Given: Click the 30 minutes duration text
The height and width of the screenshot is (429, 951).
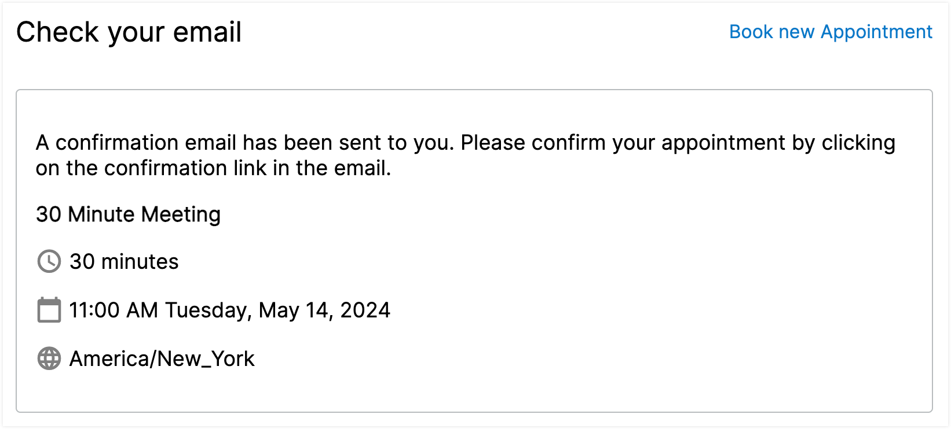Looking at the screenshot, I should [x=124, y=262].
